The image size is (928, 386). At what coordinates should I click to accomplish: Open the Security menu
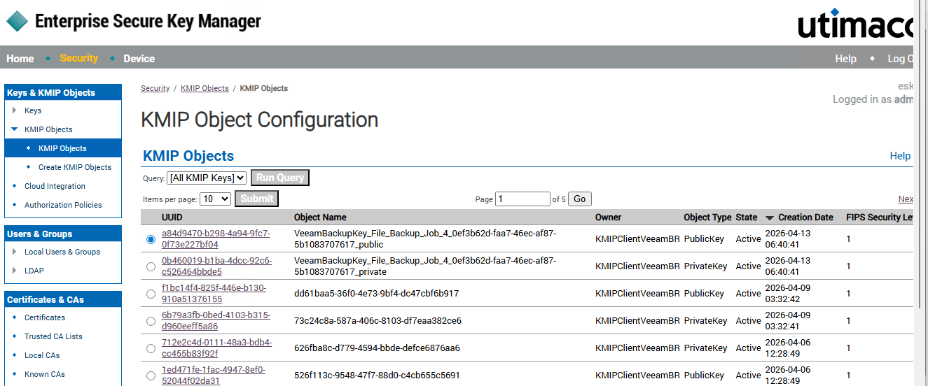(79, 58)
